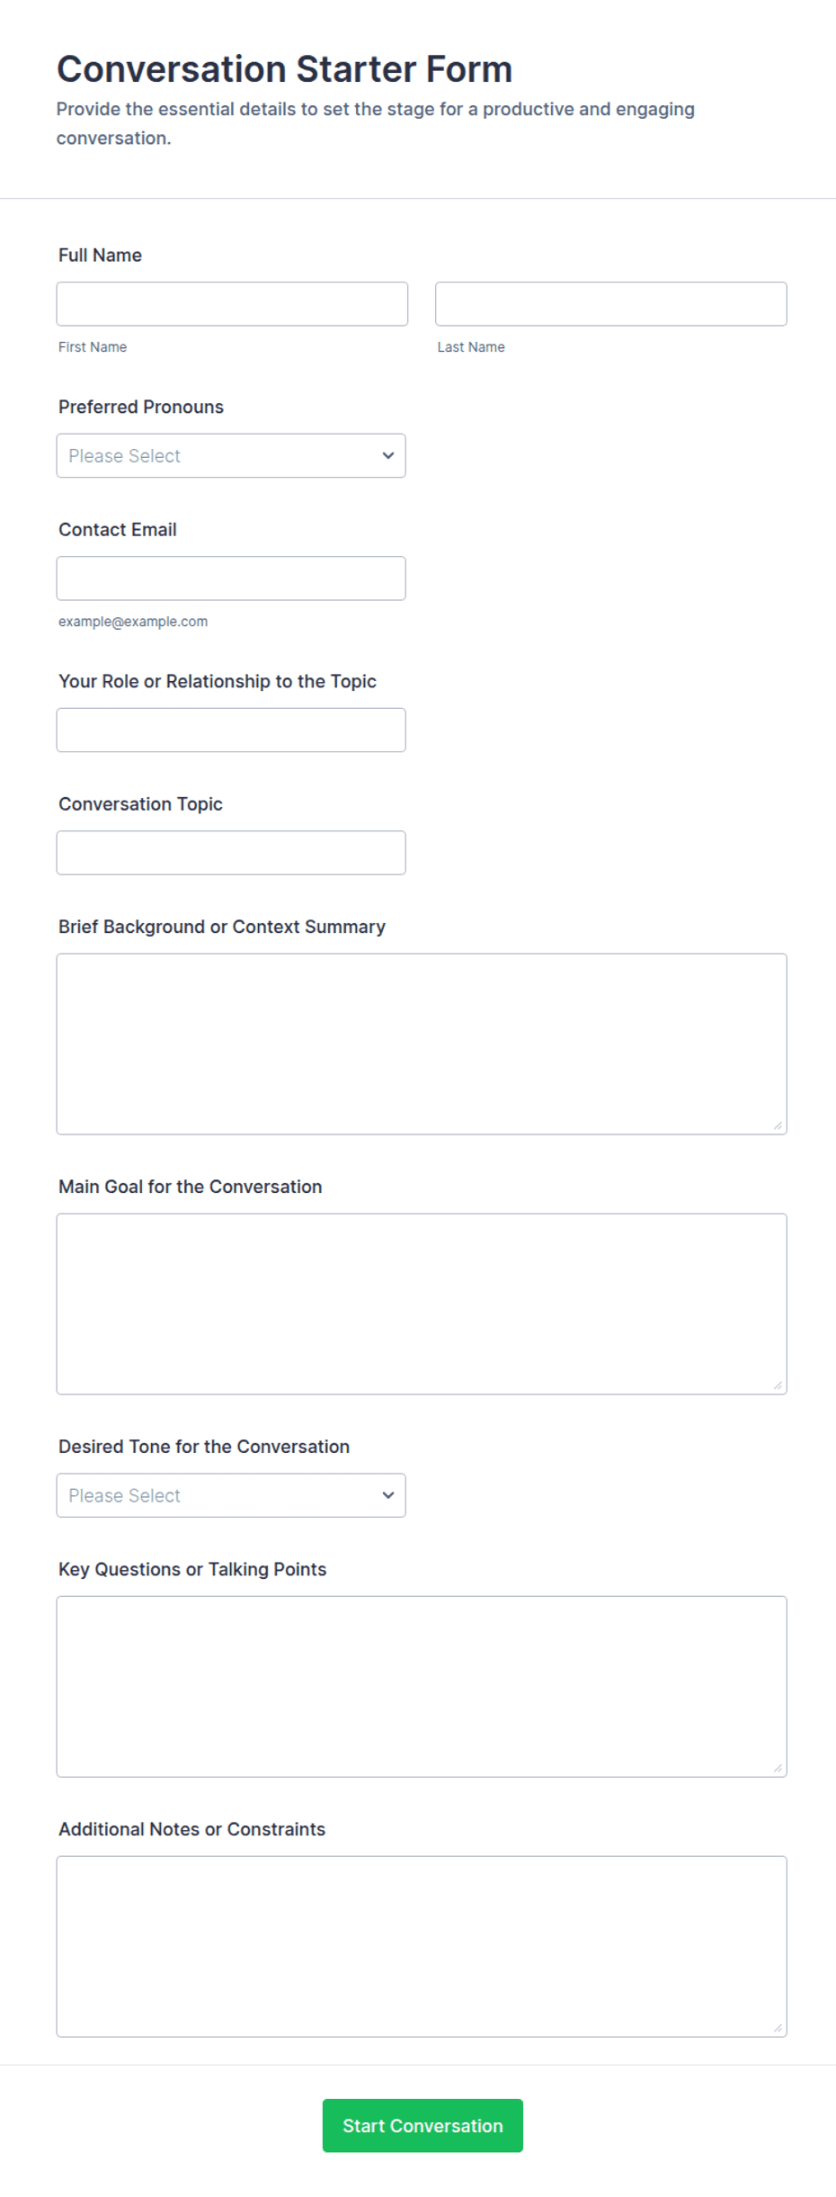Focus the Contact Email field
836x2197 pixels.
pos(231,578)
